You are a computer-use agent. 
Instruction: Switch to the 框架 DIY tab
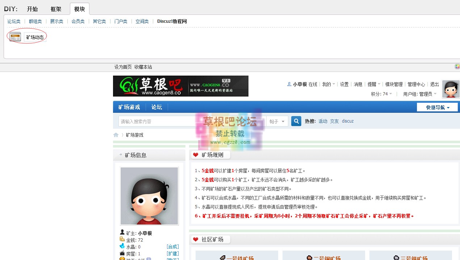[x=56, y=9]
